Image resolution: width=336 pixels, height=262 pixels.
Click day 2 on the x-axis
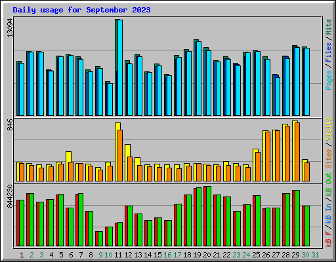tap(31, 255)
